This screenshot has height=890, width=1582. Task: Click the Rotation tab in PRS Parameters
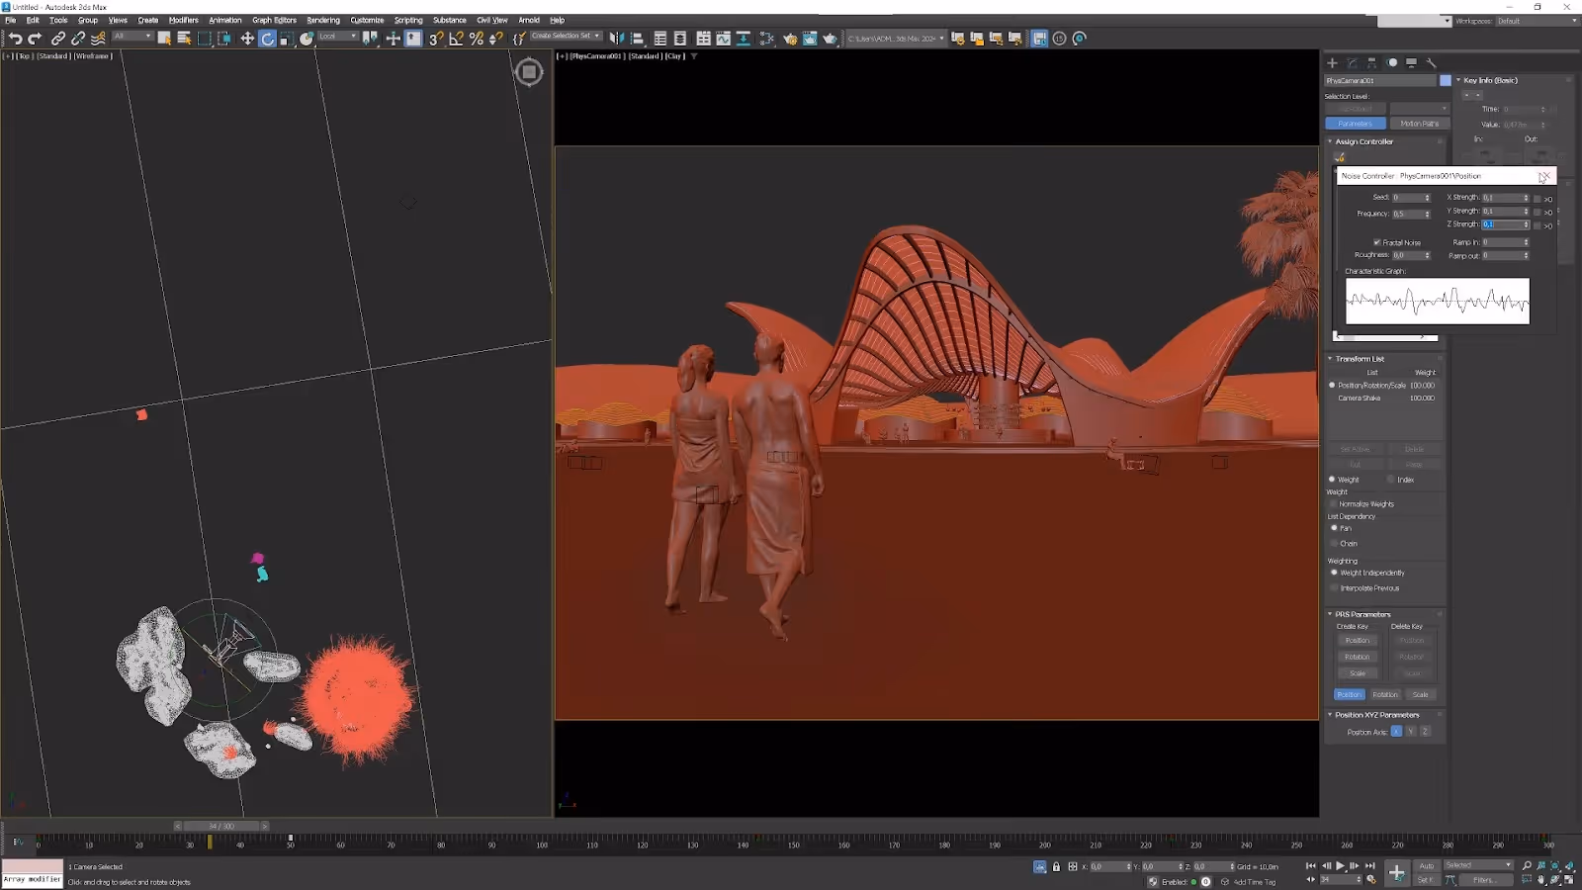coord(1385,694)
